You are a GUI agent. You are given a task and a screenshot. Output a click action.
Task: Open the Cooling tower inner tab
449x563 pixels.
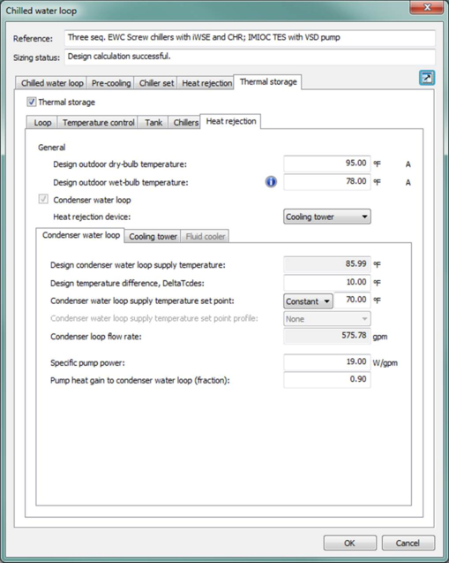pyautogui.click(x=153, y=237)
